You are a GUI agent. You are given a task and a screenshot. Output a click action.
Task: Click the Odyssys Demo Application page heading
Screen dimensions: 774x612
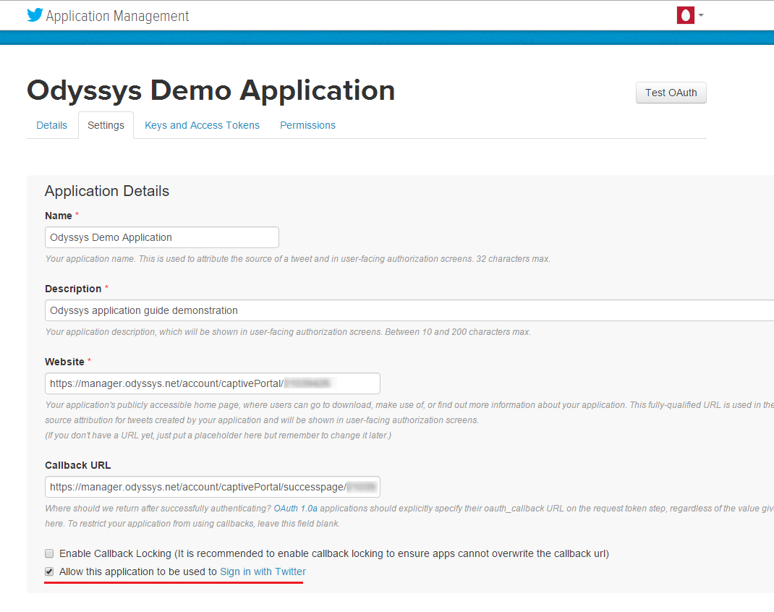210,90
